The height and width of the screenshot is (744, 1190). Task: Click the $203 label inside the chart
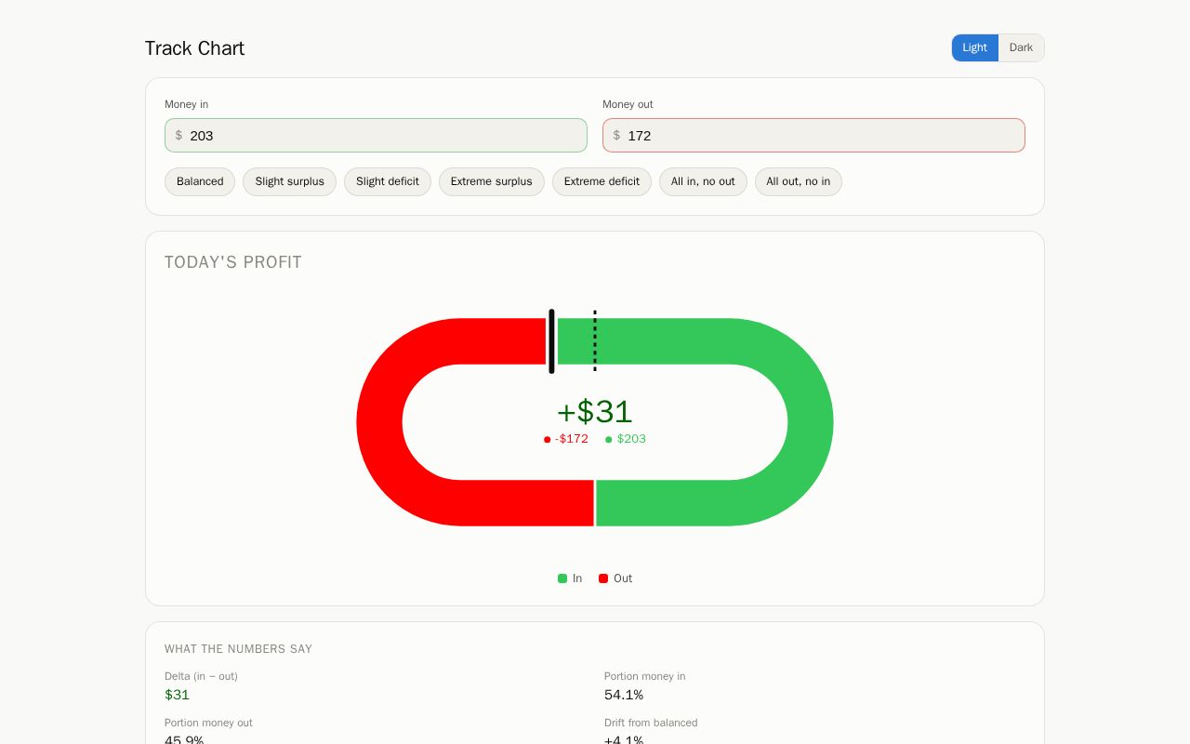631,439
